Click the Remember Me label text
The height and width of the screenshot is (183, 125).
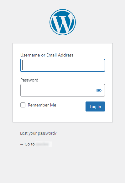tap(42, 105)
